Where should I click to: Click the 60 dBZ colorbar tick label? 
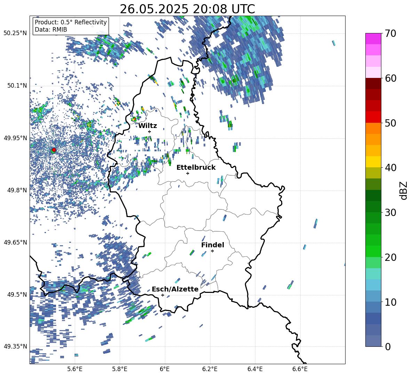point(390,78)
